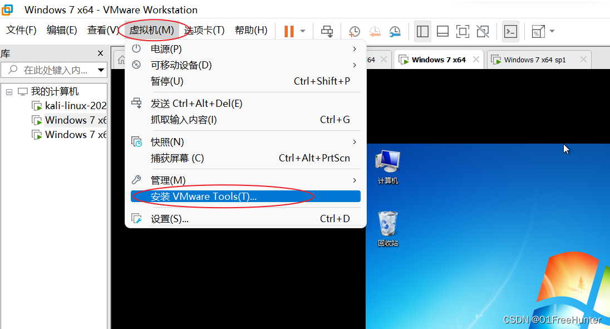
Task: Open the library search dropdown arrow
Action: tap(101, 70)
